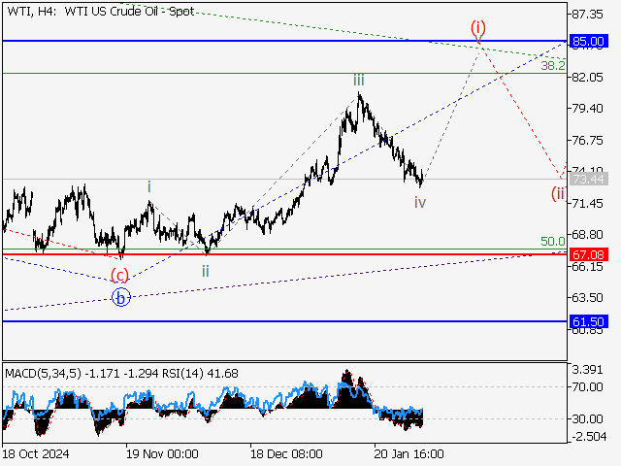621x466 pixels.
Task: Click the 18 Dec 08:00 date marker
Action: pos(285,453)
